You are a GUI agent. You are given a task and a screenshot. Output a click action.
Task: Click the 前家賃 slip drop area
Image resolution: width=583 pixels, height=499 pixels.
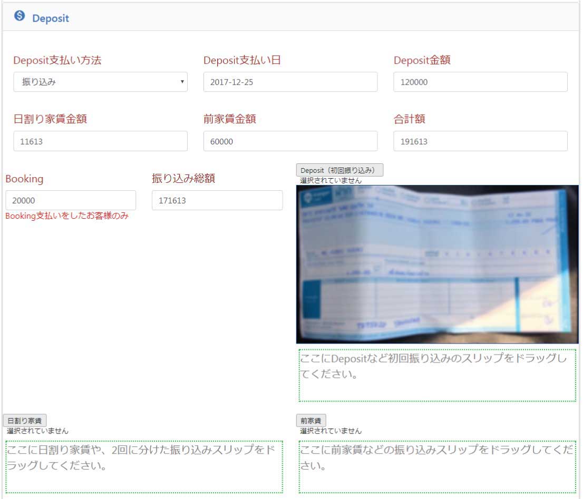437,467
